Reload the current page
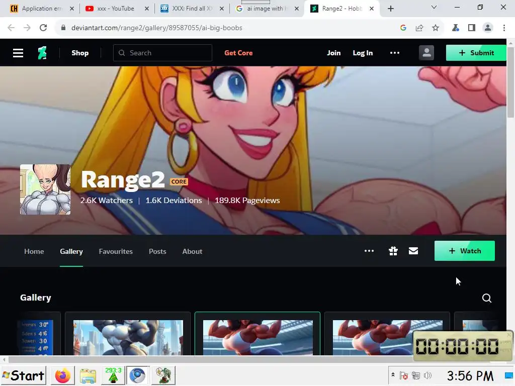 click(x=43, y=28)
